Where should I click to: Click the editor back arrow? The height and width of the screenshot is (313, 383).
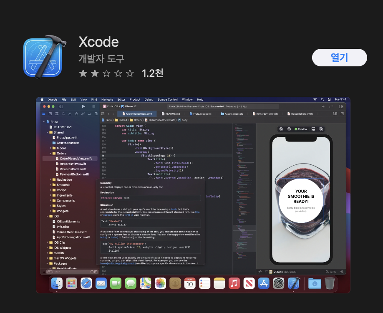[x=109, y=114]
